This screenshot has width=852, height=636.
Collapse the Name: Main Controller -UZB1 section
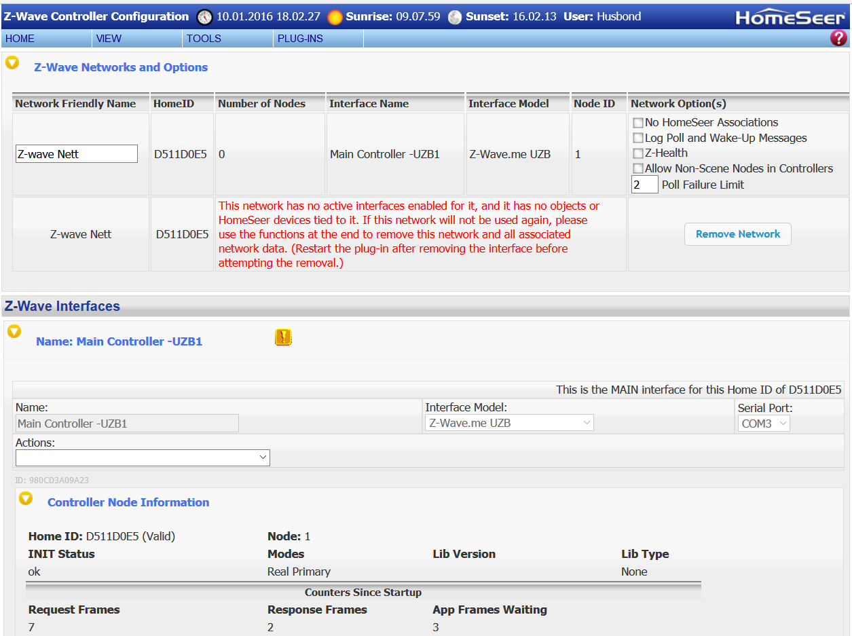14,331
